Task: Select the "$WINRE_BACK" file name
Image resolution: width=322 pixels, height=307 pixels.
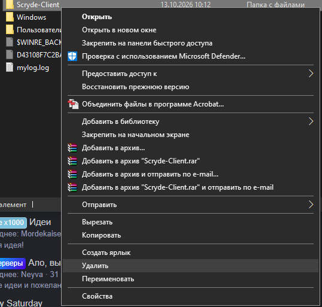Action: (39, 42)
